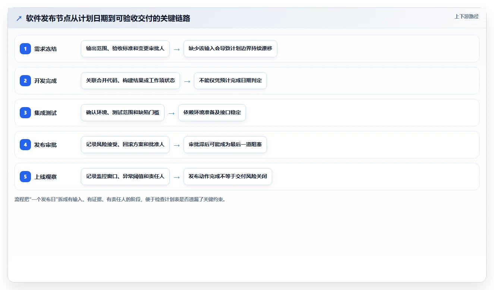This screenshot has height=290, width=494.
Task: Click the 输出范围、验收标准和变更审批人 box
Action: pyautogui.click(x=125, y=49)
